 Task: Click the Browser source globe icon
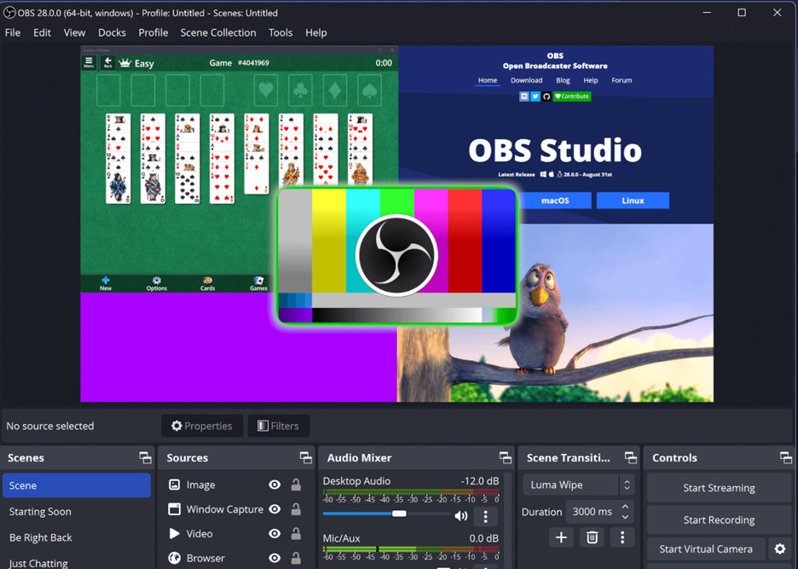(173, 558)
